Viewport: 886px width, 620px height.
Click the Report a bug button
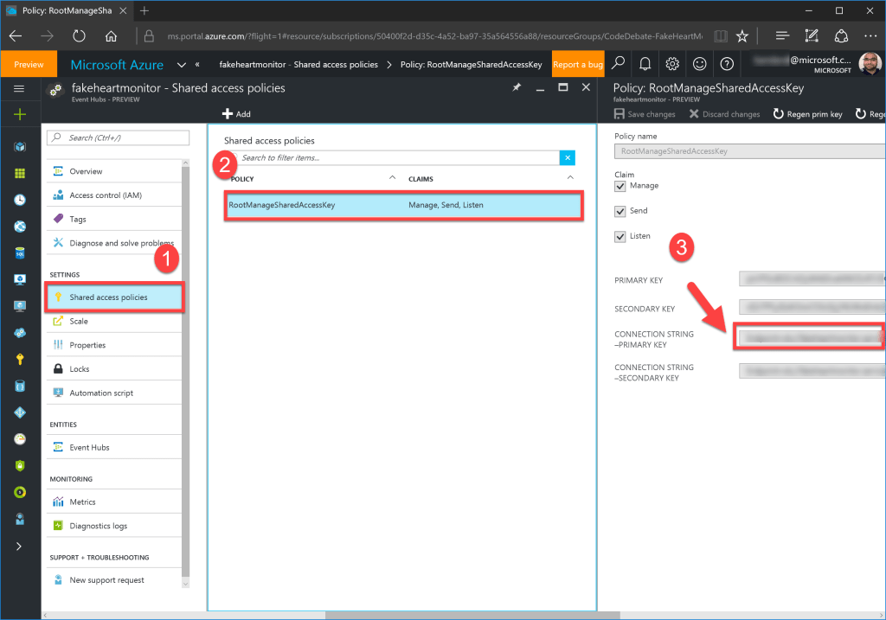pyautogui.click(x=578, y=64)
